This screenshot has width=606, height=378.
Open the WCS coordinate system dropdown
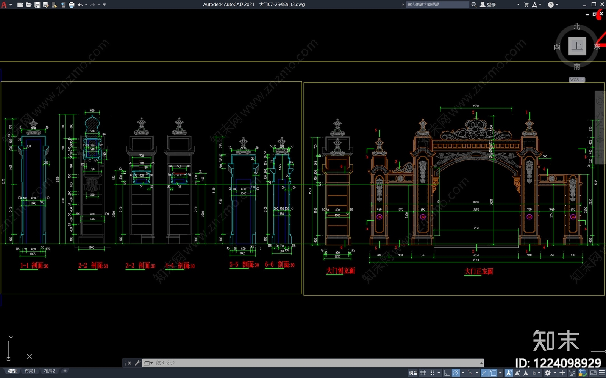tap(577, 80)
